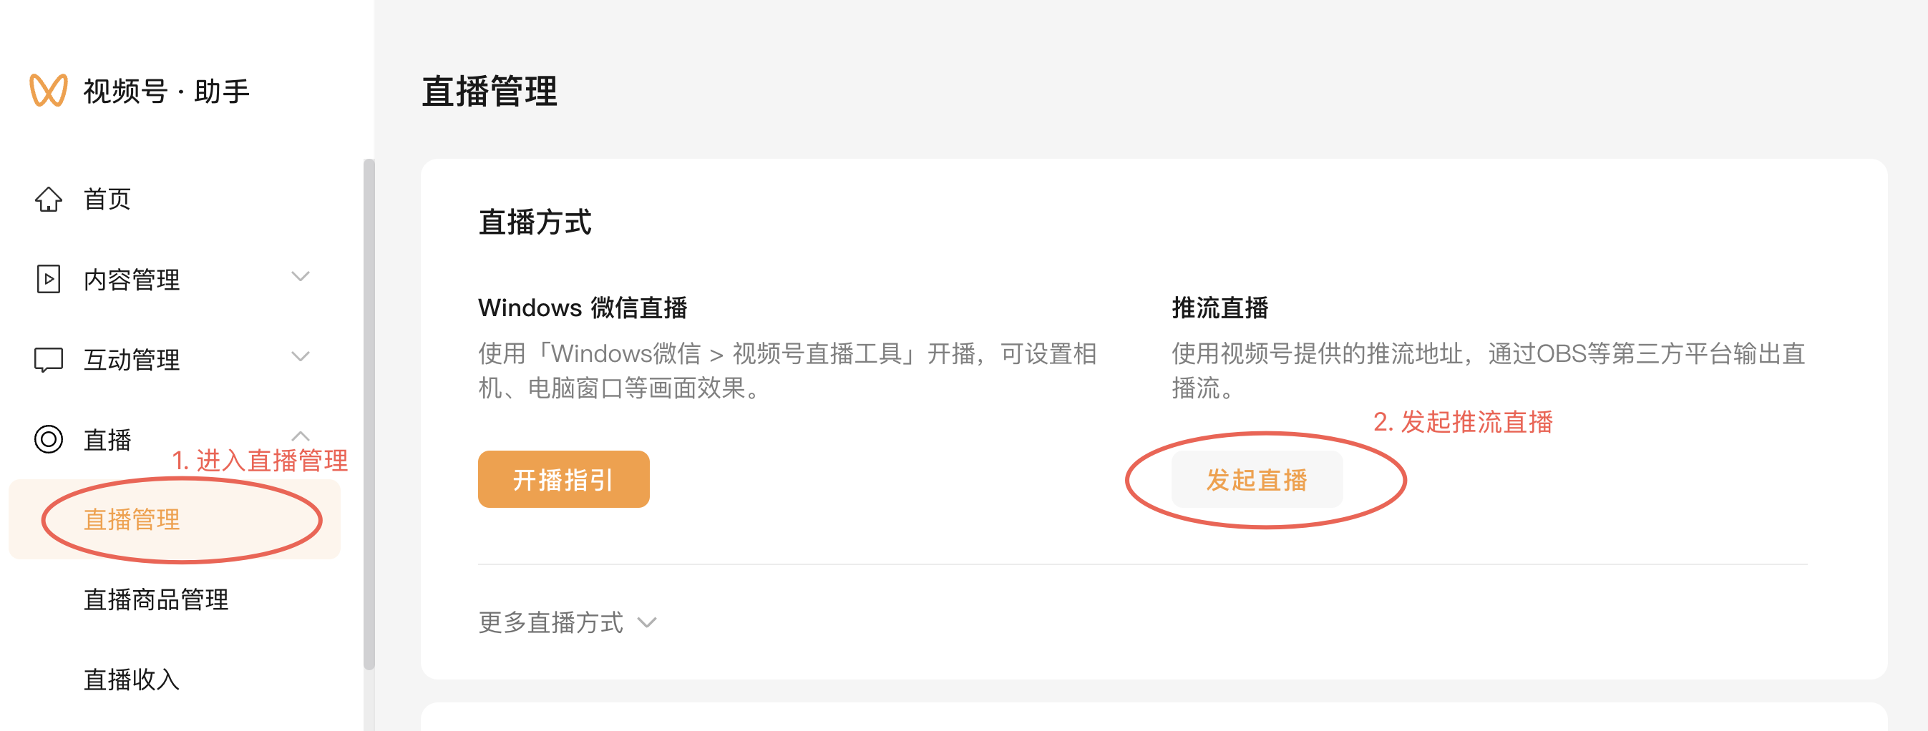Open the 互动管理 menu label
This screenshot has height=731, width=1928.
point(132,360)
